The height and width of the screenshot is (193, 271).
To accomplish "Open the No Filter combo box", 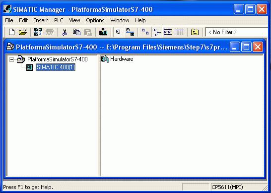I will pos(237,32).
